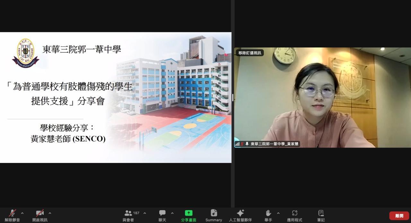The width and height of the screenshot is (411, 223).
Task: Click 移除釘選視訊 to unpin the video
Action: (x=249, y=53)
